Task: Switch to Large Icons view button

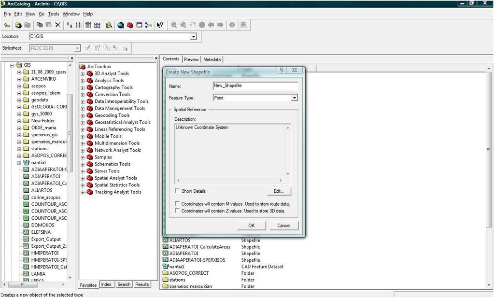Action: 70,25
